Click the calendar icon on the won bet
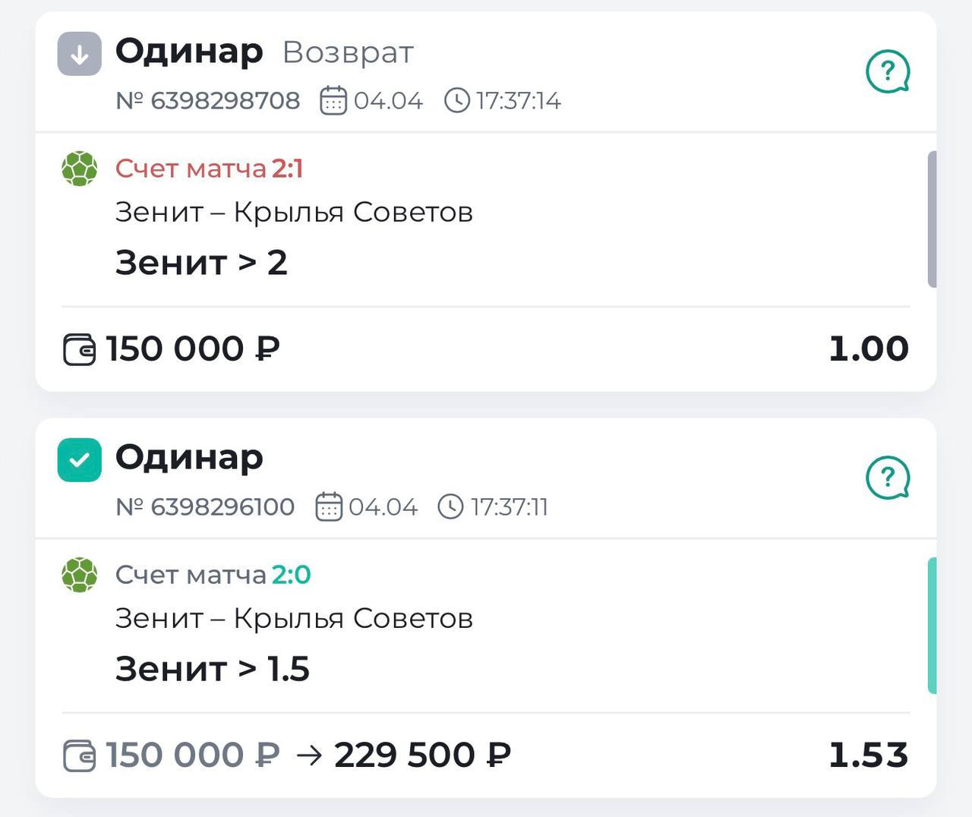The image size is (972, 817). 328,506
